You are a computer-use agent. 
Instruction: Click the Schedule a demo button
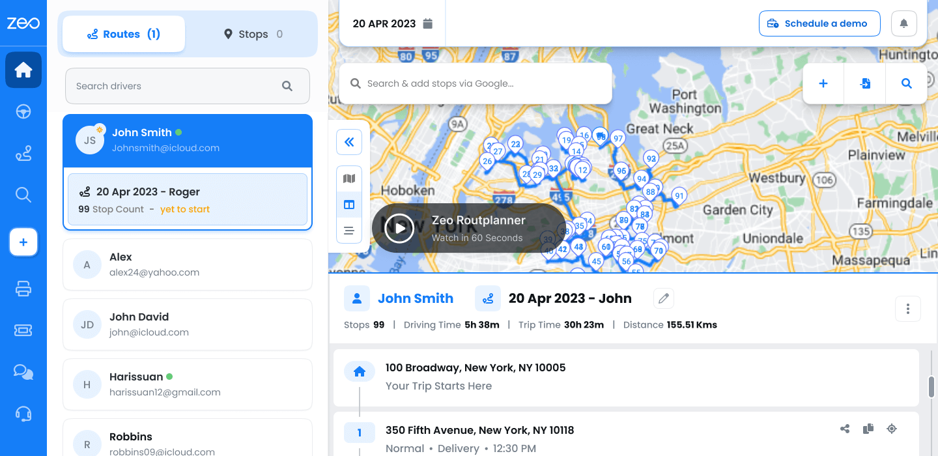(819, 23)
